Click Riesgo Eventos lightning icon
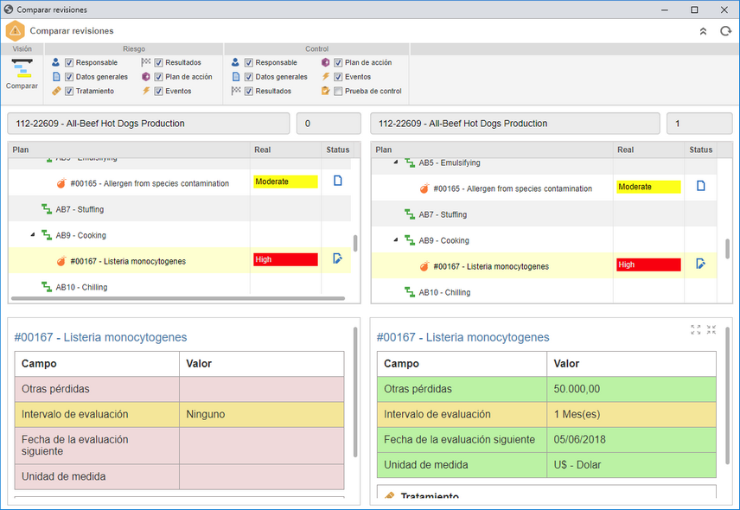This screenshot has width=740, height=510. (146, 91)
